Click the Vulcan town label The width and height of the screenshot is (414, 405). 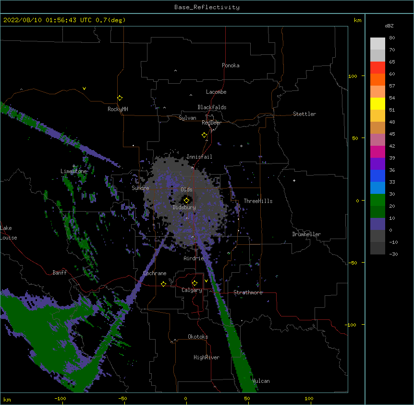[x=261, y=381]
